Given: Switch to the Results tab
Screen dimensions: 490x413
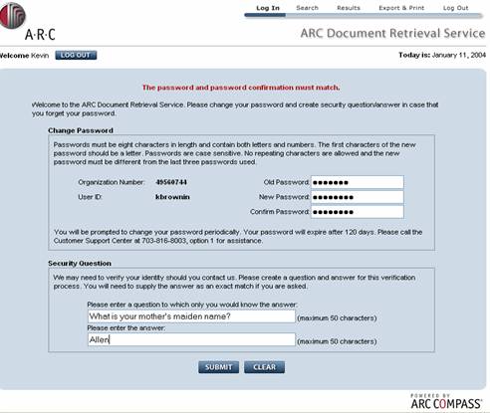Looking at the screenshot, I should pos(349,8).
